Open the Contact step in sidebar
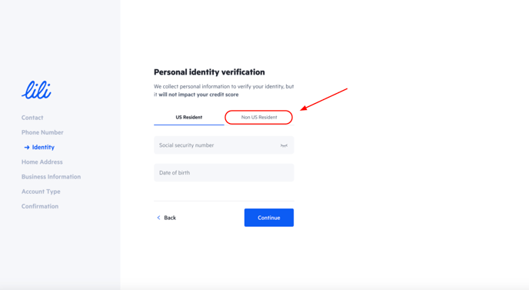Viewport: 529px width, 290px height. [x=32, y=118]
